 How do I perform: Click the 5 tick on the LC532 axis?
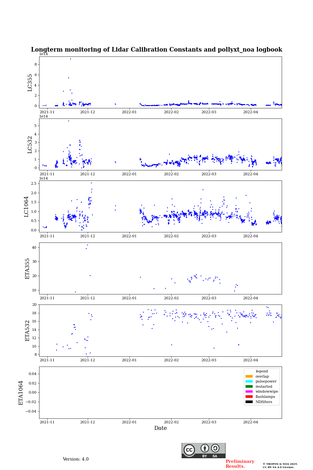[x=36, y=126]
